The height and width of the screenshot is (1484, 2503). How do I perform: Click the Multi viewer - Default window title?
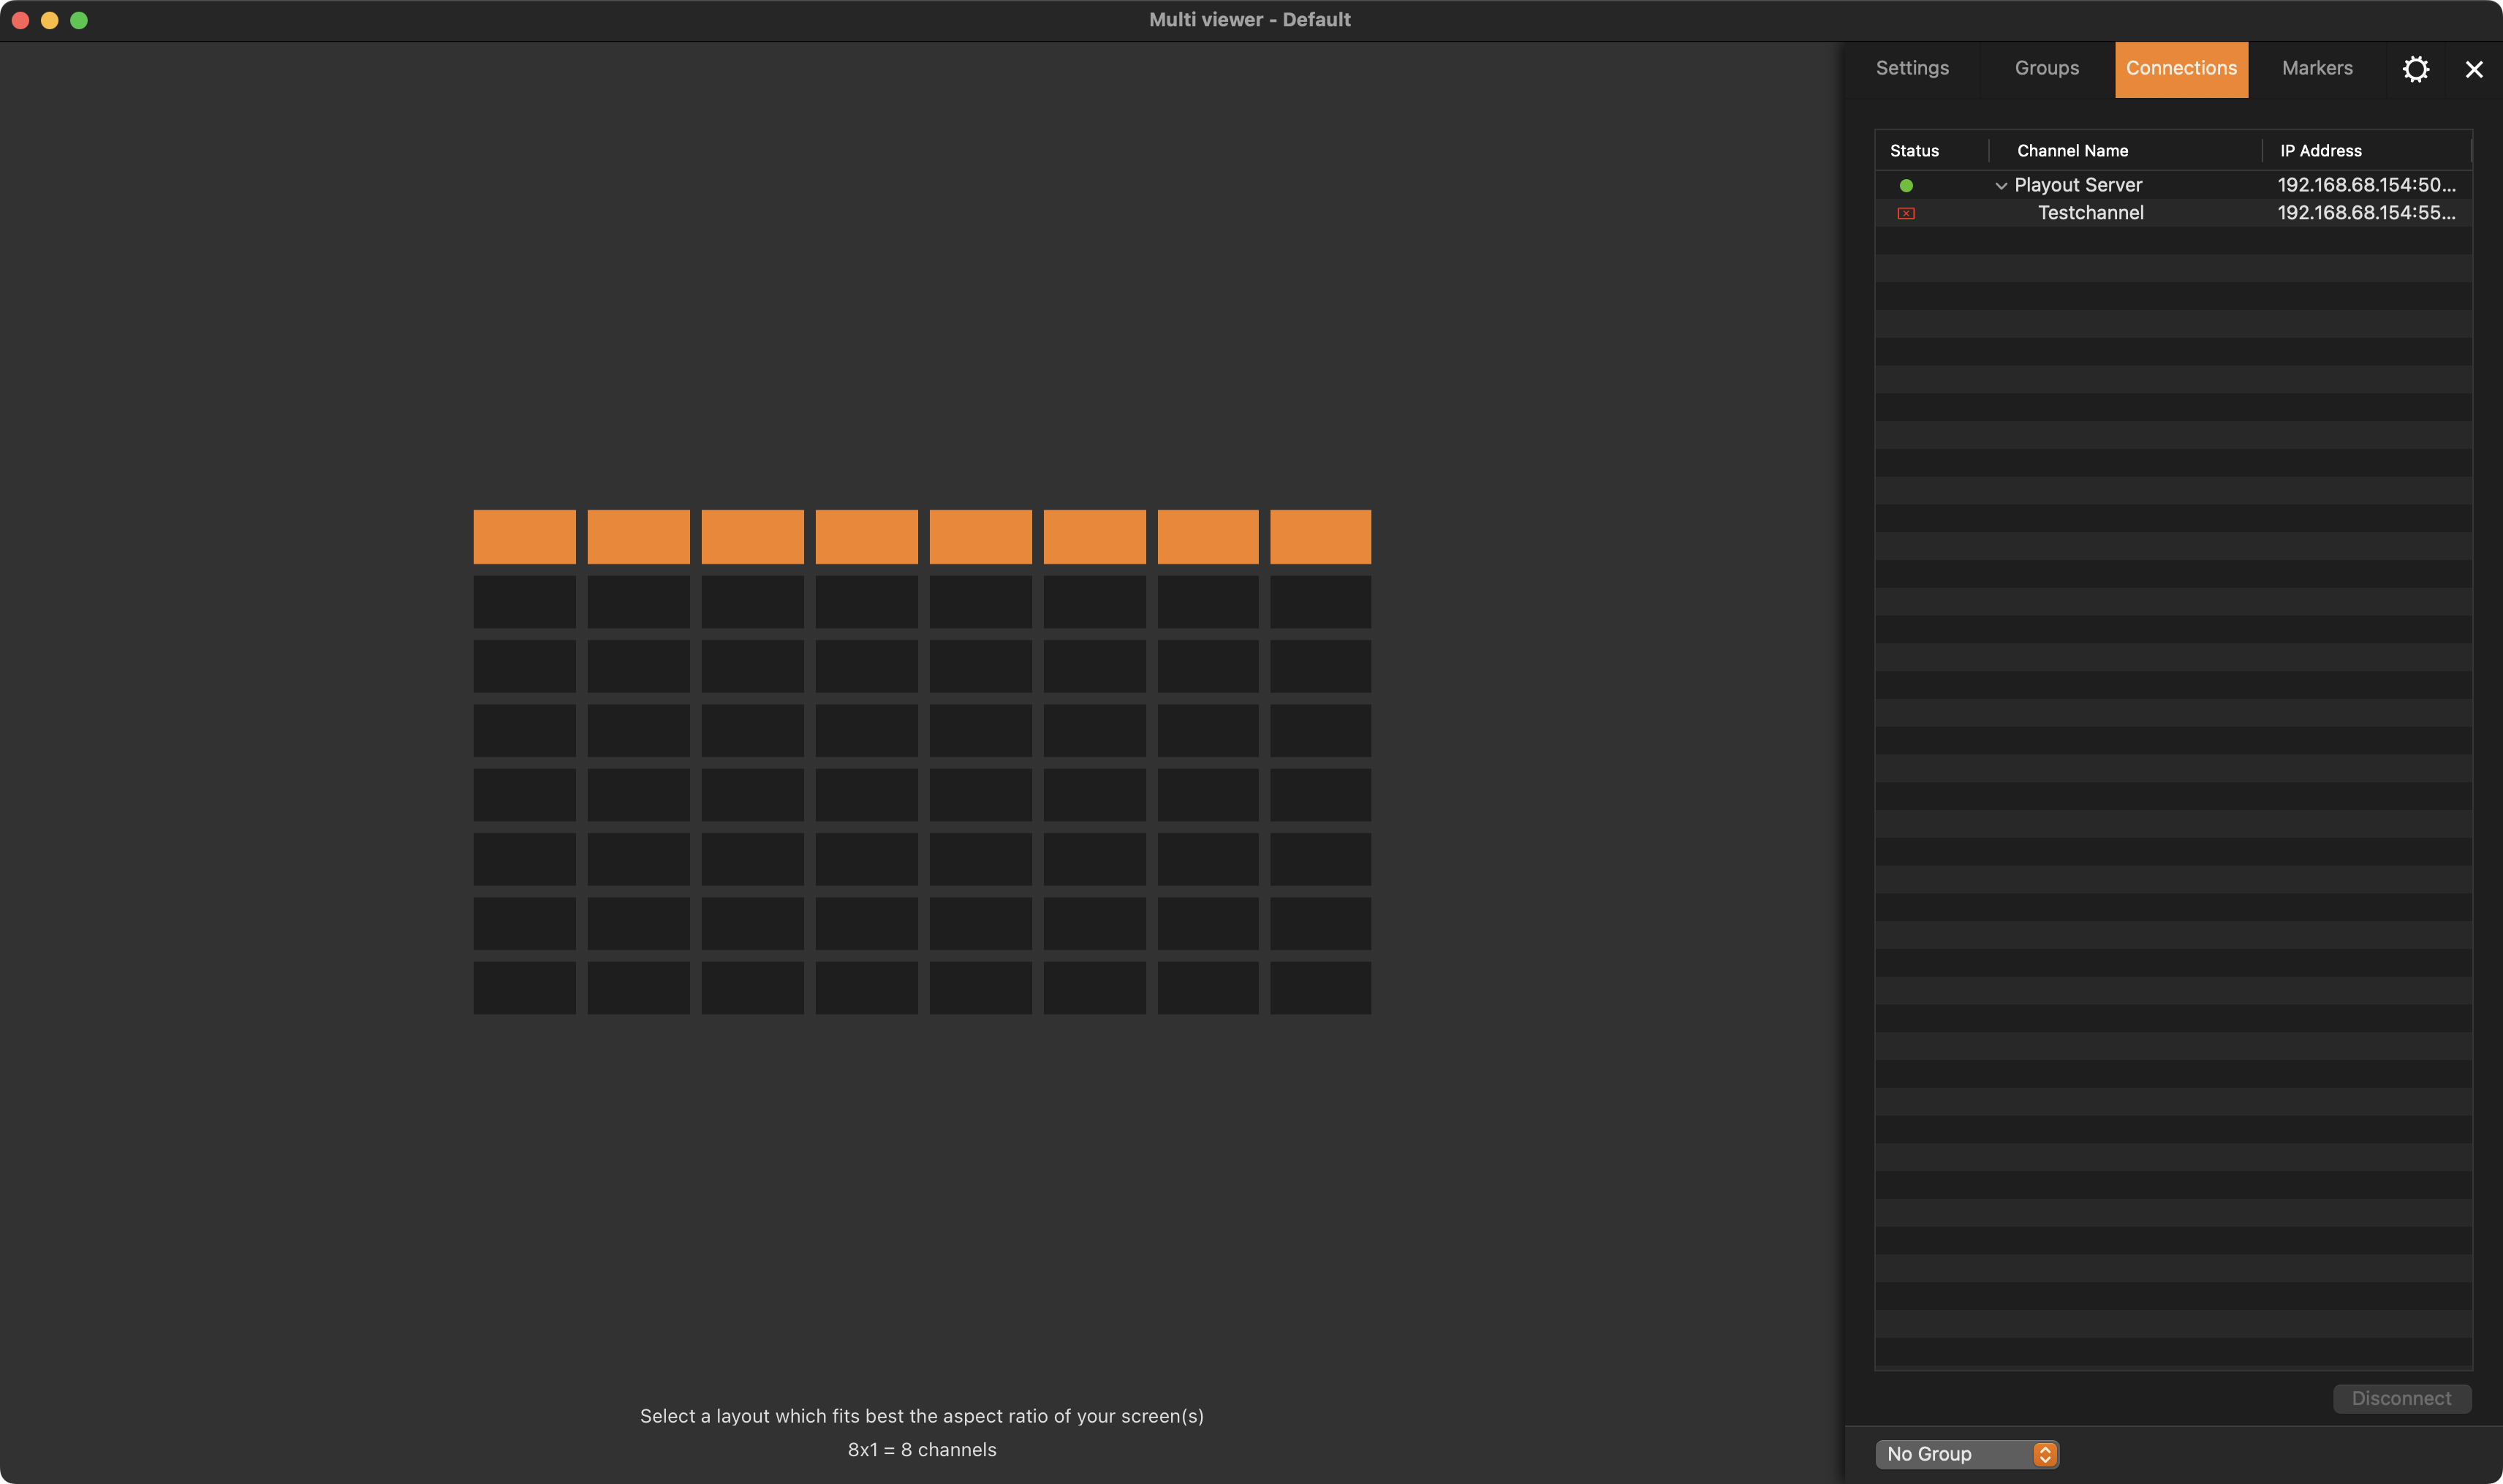(1250, 20)
